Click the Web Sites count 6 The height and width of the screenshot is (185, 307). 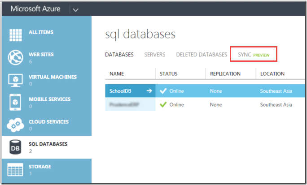tap(31, 61)
